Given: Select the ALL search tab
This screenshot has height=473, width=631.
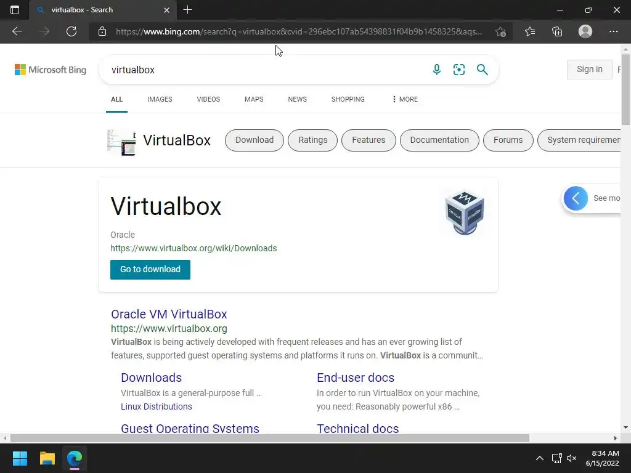Looking at the screenshot, I should [116, 99].
